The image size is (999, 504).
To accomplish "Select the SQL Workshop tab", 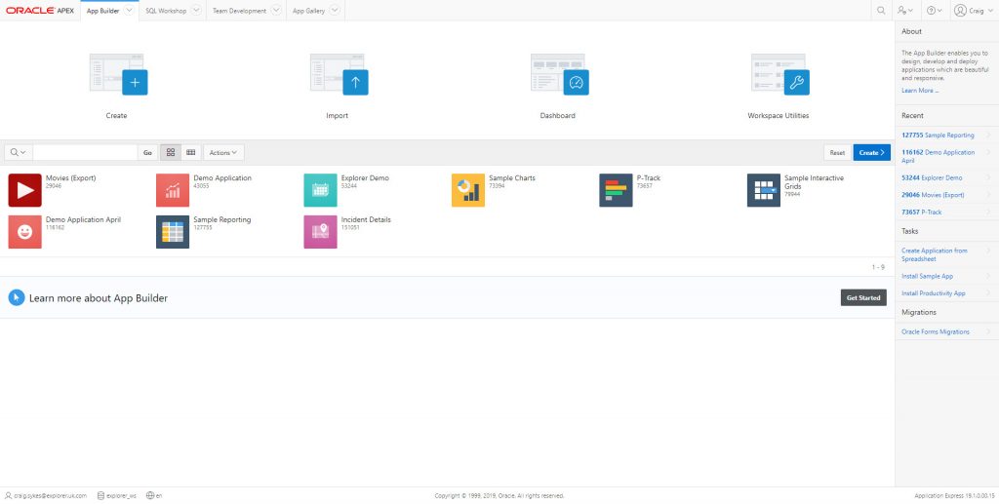I will pos(164,11).
